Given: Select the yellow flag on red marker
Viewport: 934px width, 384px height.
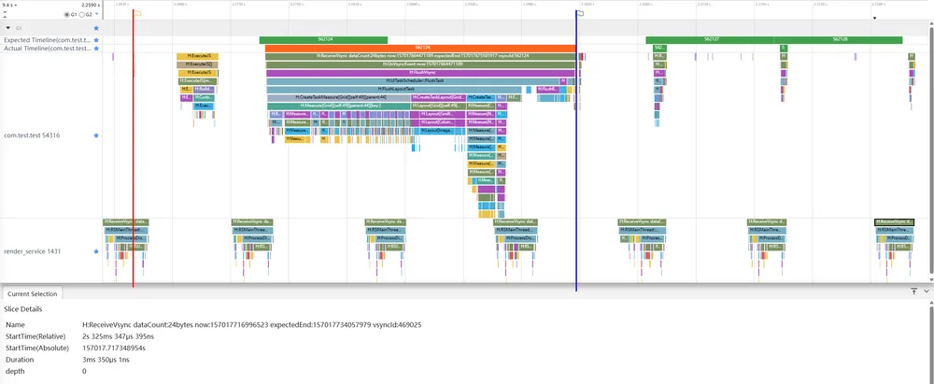Looking at the screenshot, I should coord(137,13).
